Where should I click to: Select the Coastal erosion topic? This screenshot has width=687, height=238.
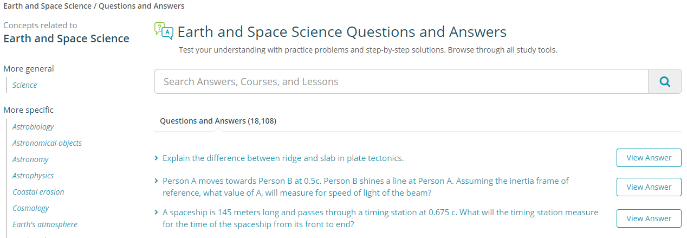(x=38, y=192)
